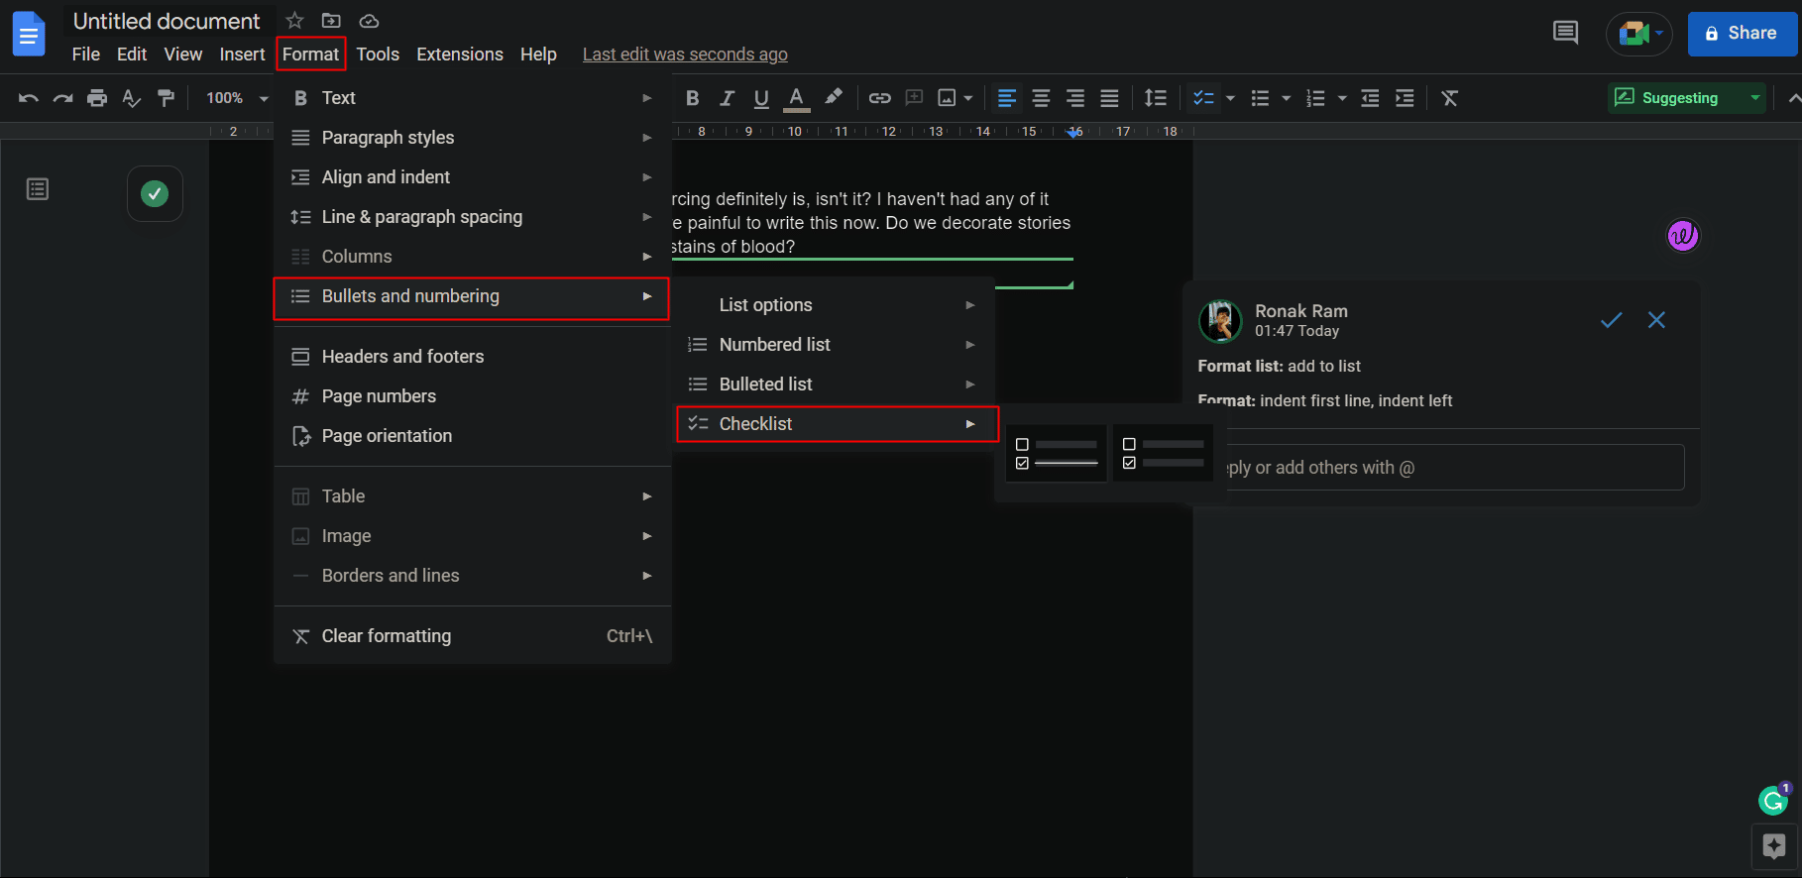
Task: Click the Bulleted list toolbar icon
Action: [x=1260, y=98]
